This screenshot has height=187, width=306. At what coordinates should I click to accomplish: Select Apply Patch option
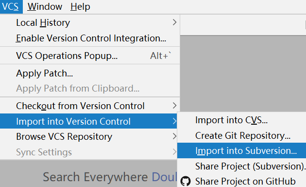[x=90, y=73]
